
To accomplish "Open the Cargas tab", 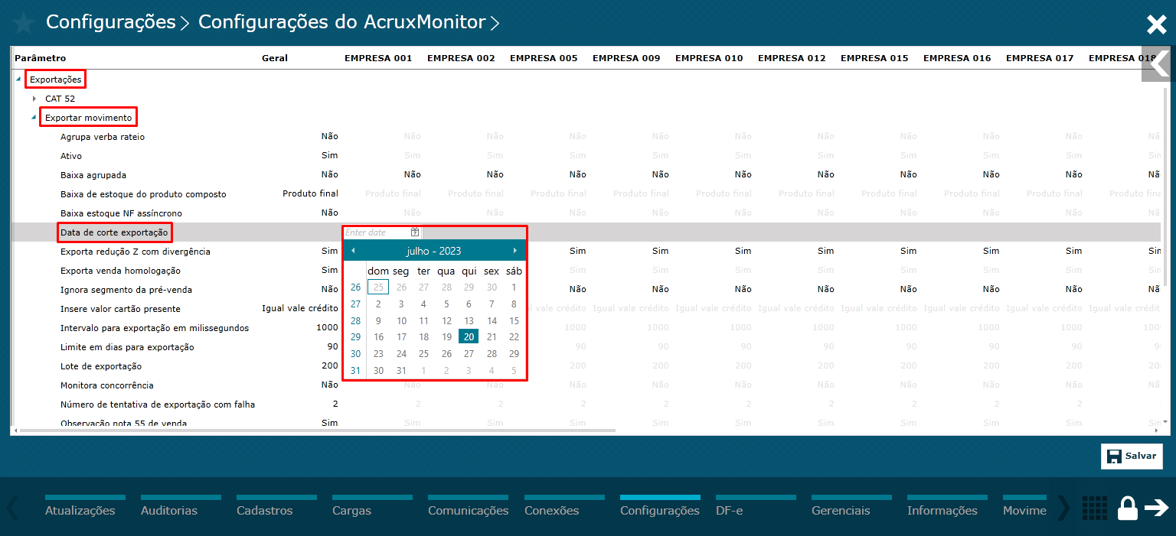I will point(372,508).
